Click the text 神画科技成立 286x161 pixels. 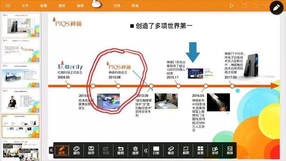[x=118, y=73]
